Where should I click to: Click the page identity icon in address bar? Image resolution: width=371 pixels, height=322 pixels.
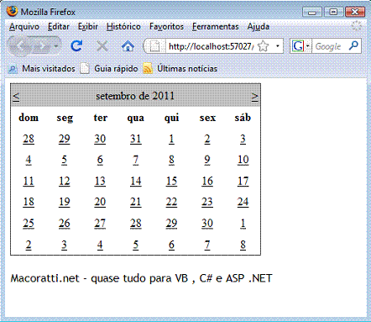[154, 46]
